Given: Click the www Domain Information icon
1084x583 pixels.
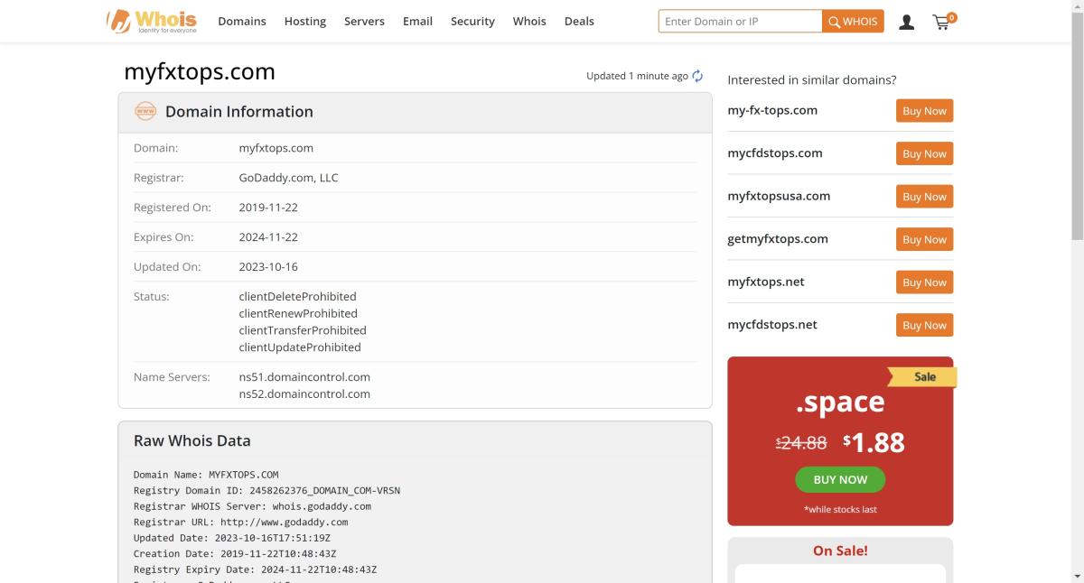Looking at the screenshot, I should 145,112.
